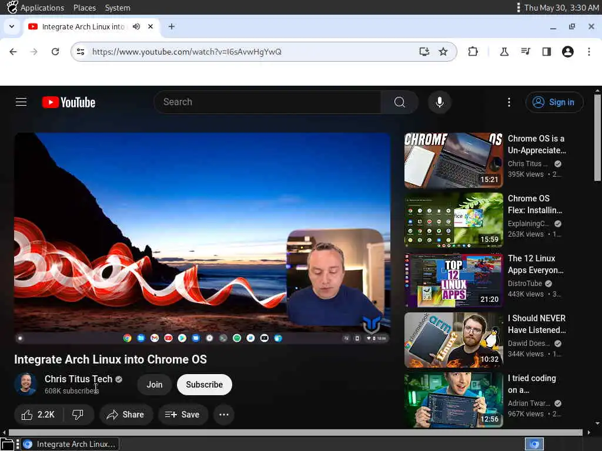Install app icon in address bar
The height and width of the screenshot is (451, 602).
(x=424, y=52)
